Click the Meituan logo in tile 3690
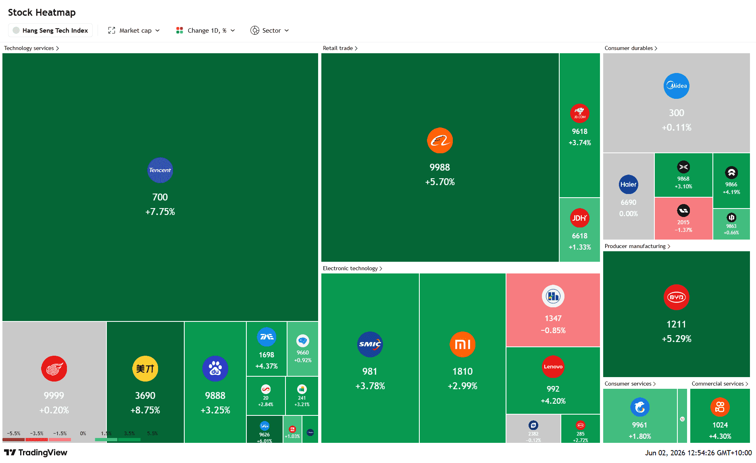The height and width of the screenshot is (463, 756). pos(145,369)
